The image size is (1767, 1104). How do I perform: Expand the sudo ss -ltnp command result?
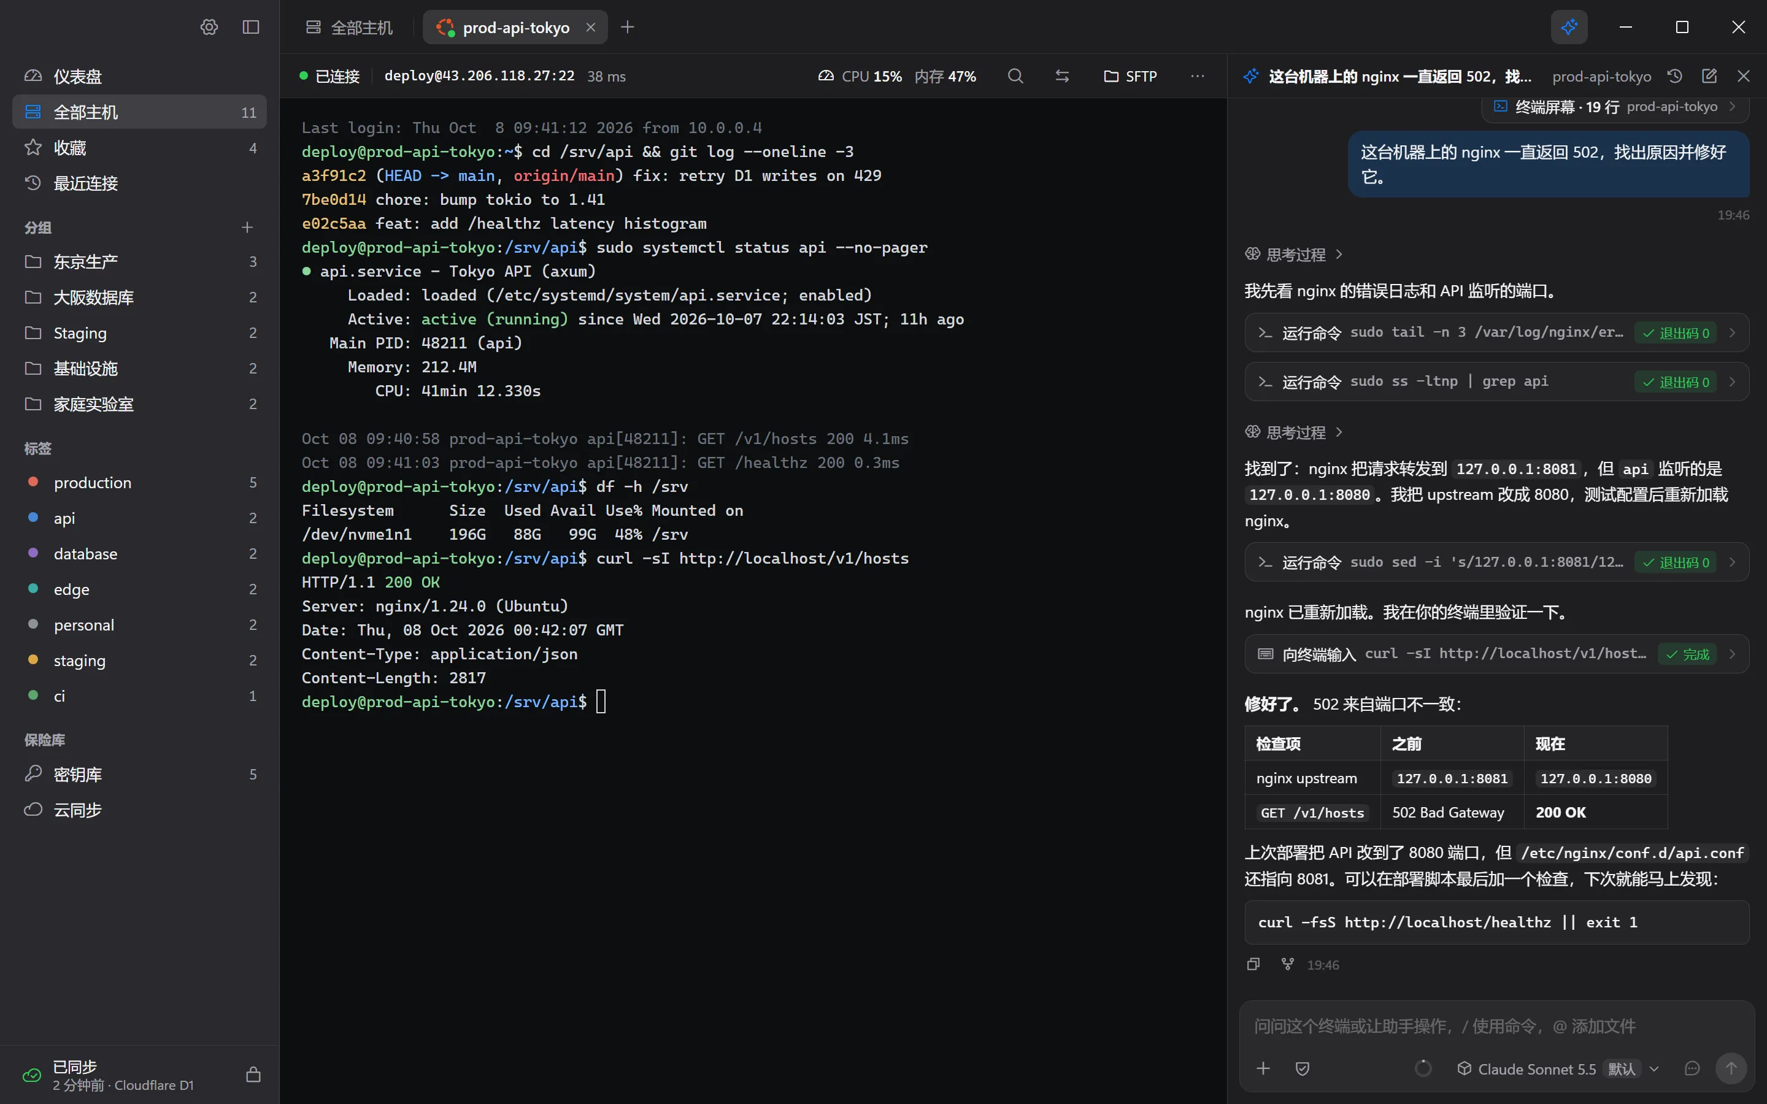(x=1496, y=381)
